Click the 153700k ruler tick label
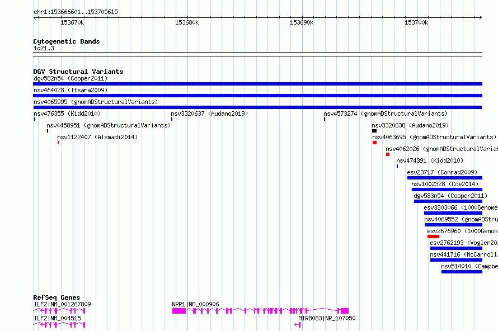 coord(416,22)
